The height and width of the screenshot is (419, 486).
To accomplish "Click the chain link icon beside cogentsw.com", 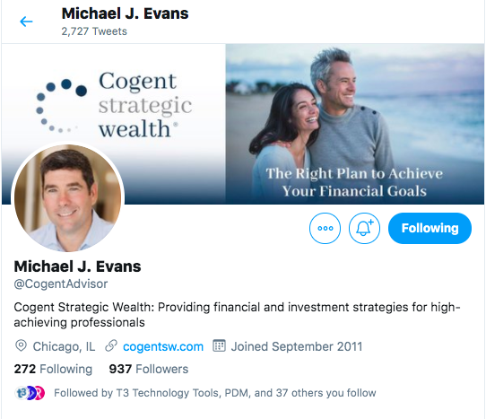I will tap(111, 346).
